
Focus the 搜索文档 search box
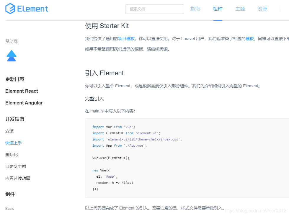tap(154, 9)
